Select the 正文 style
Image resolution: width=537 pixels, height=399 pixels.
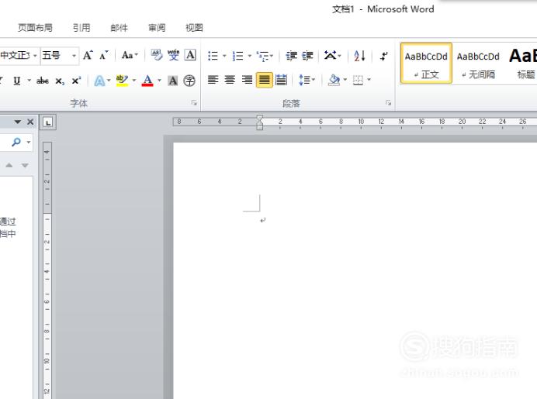click(x=426, y=64)
